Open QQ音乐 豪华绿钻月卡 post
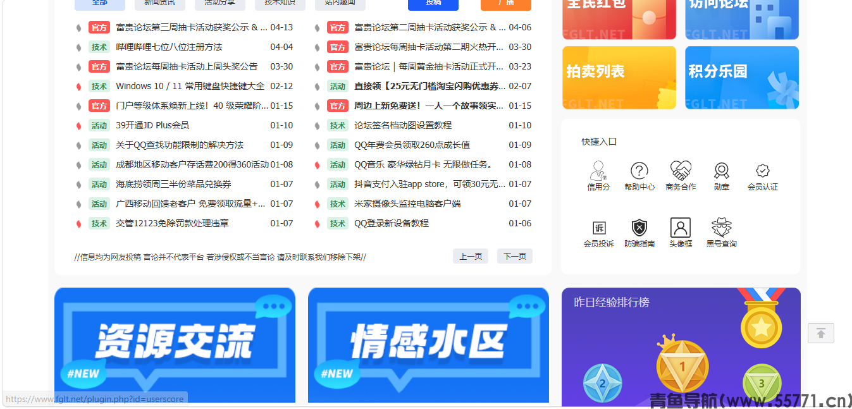The height and width of the screenshot is (409, 852). 423,164
